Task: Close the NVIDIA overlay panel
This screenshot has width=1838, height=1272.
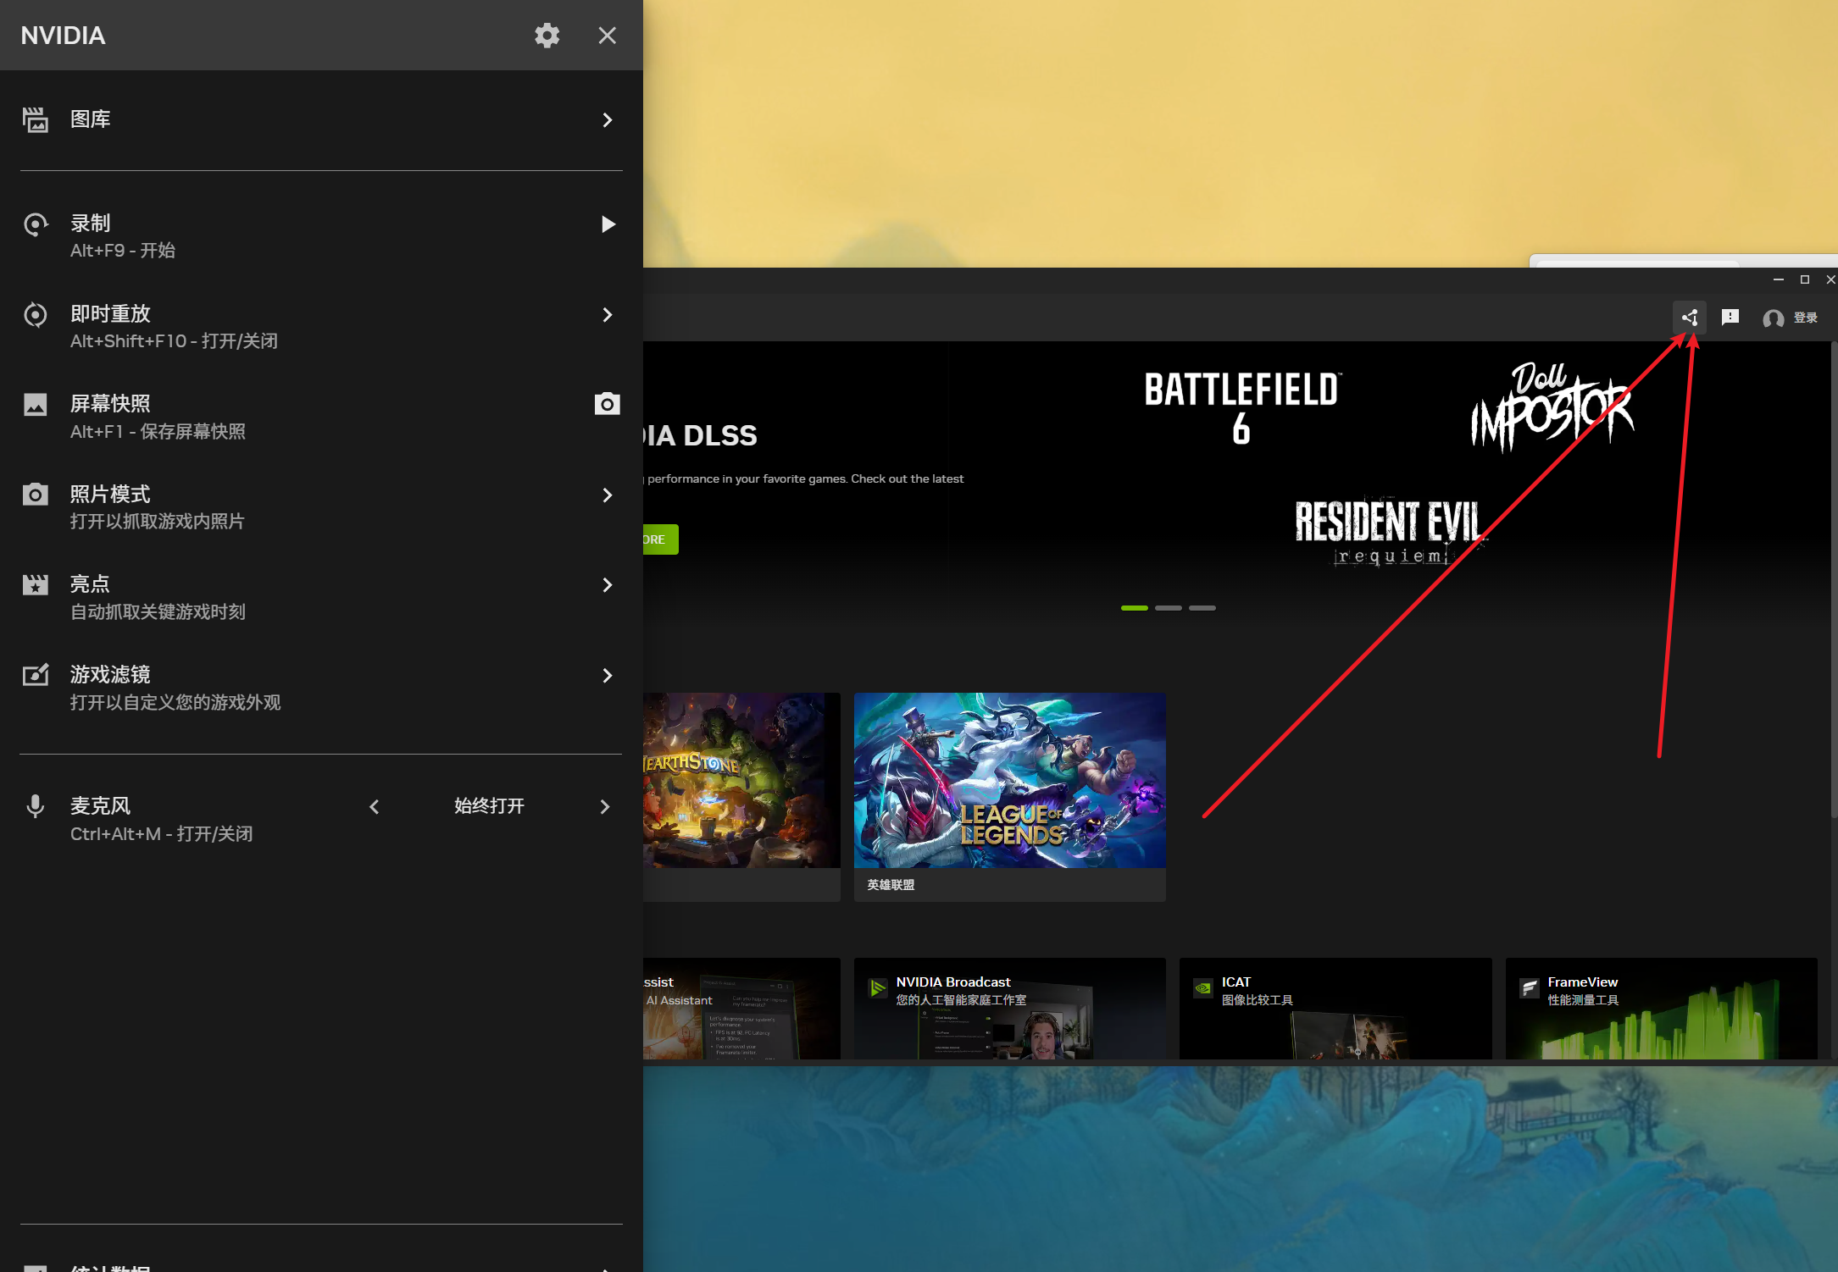Action: click(x=607, y=36)
